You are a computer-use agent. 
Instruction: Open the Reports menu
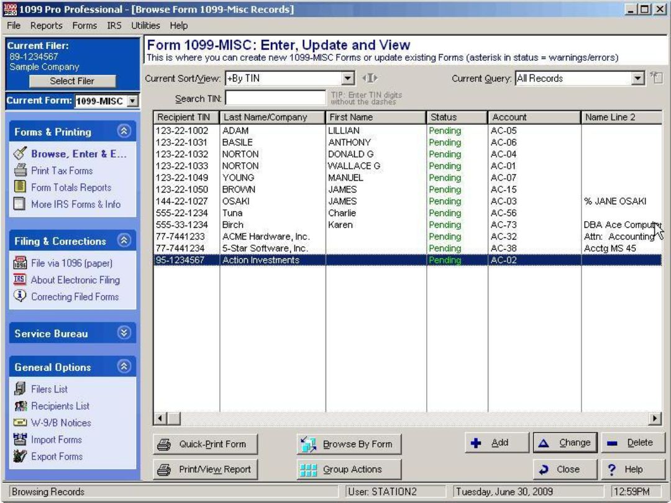pos(46,25)
